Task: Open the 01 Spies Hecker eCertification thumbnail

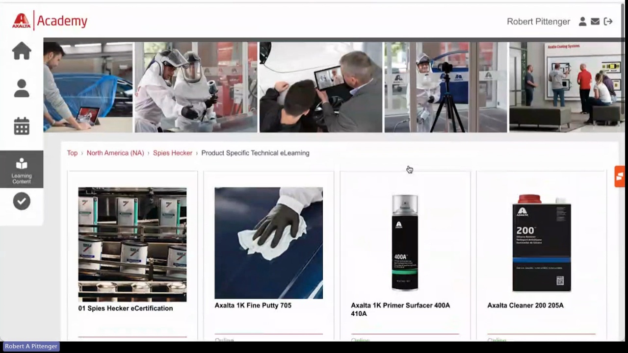Action: click(132, 244)
